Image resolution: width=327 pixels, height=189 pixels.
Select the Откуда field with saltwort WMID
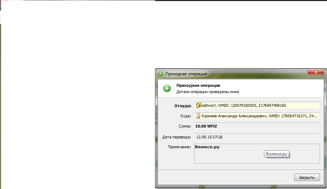(257, 105)
